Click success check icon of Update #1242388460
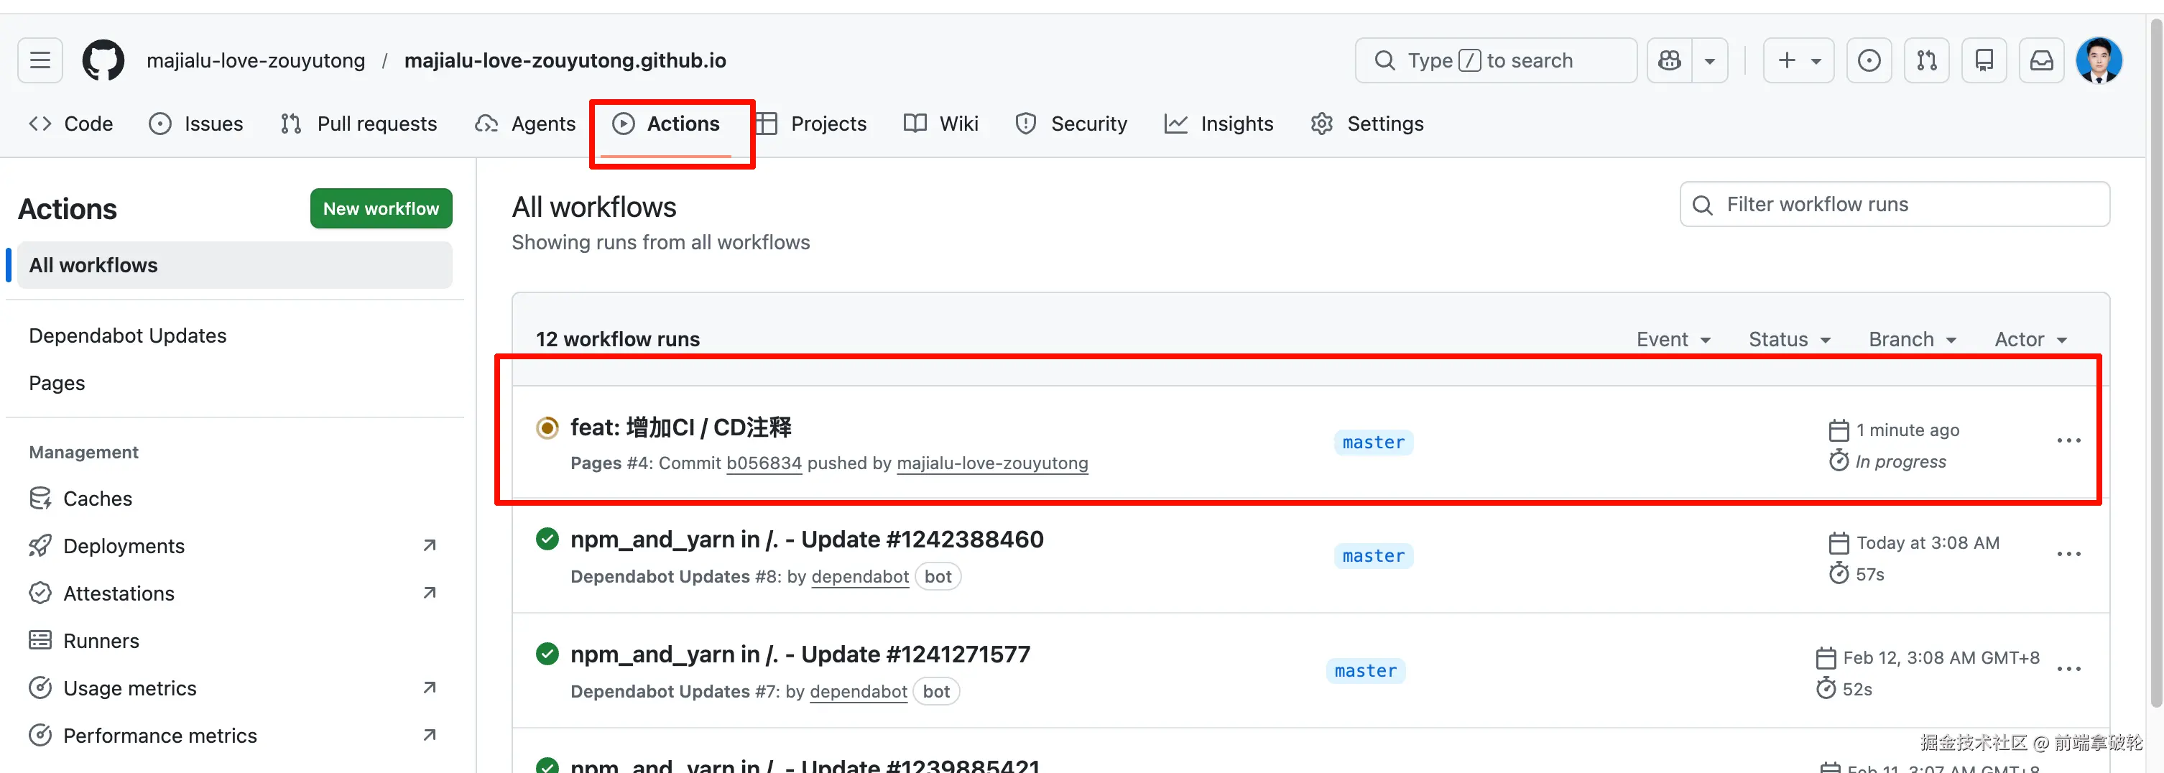The image size is (2164, 773). pos(547,539)
